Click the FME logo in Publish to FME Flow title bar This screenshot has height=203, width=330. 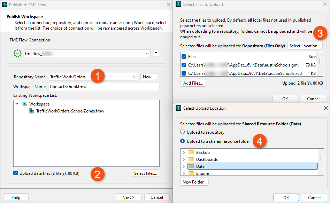point(5,5)
